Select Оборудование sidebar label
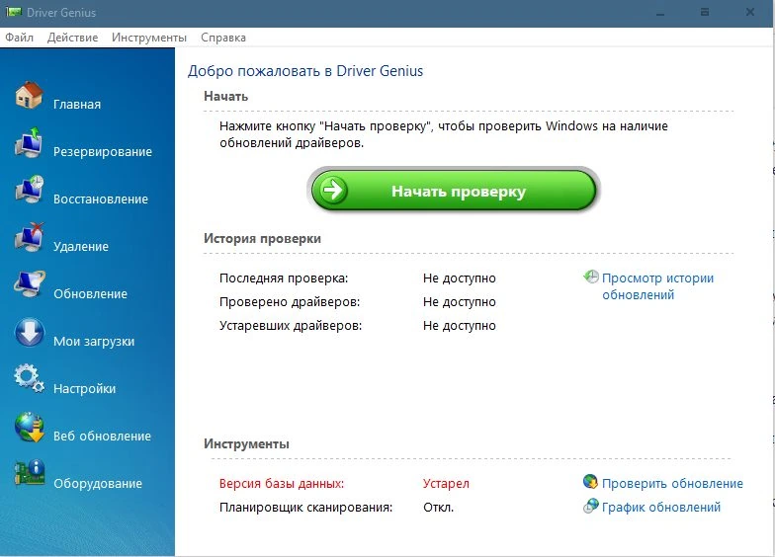This screenshot has height=557, width=775. coord(98,484)
